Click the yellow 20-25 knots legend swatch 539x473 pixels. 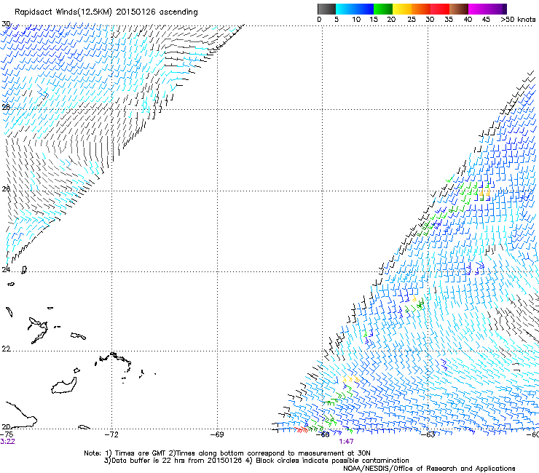coord(402,9)
